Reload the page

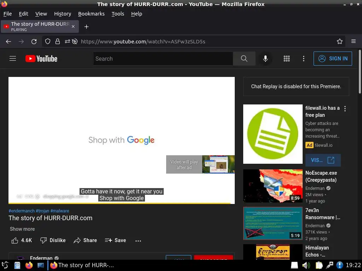pyautogui.click(x=34, y=42)
